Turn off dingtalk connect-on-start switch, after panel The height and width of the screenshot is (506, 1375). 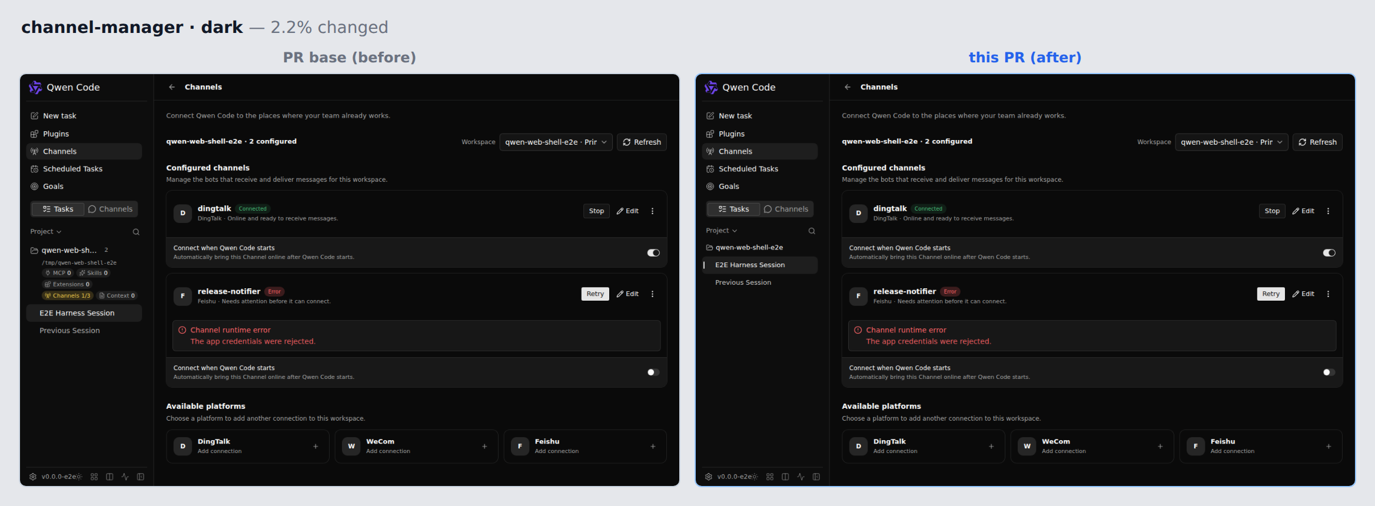(1329, 253)
